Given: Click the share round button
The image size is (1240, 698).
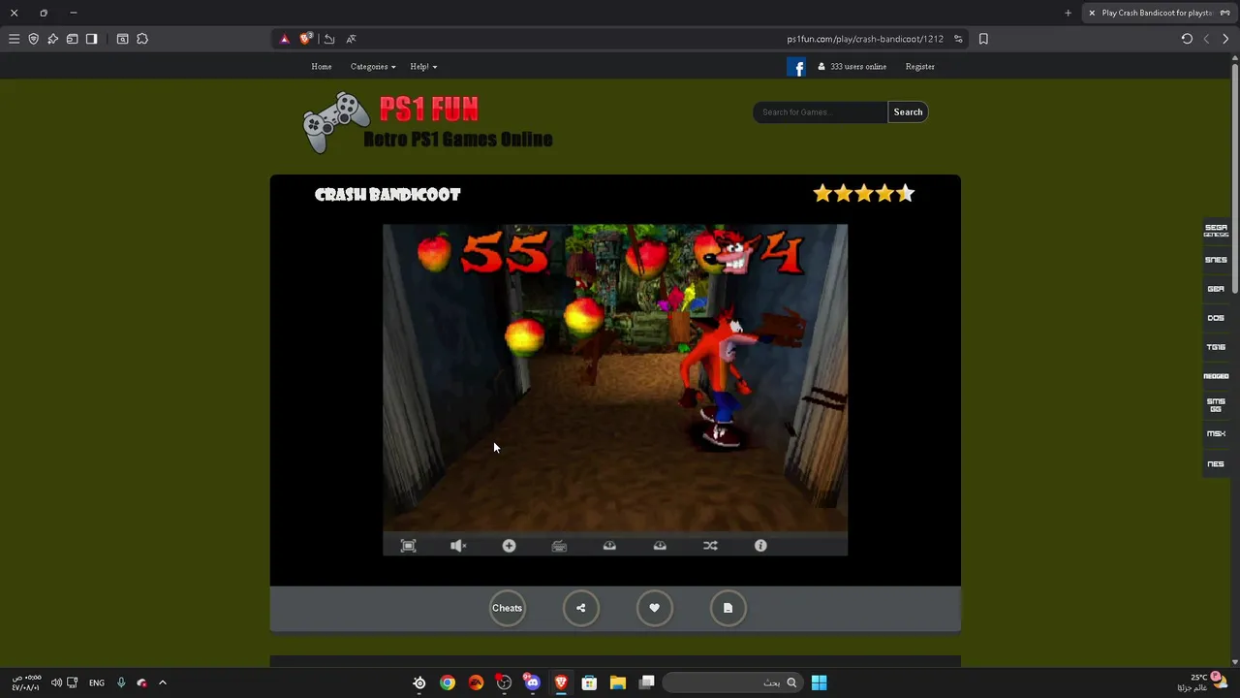Looking at the screenshot, I should coord(580,608).
